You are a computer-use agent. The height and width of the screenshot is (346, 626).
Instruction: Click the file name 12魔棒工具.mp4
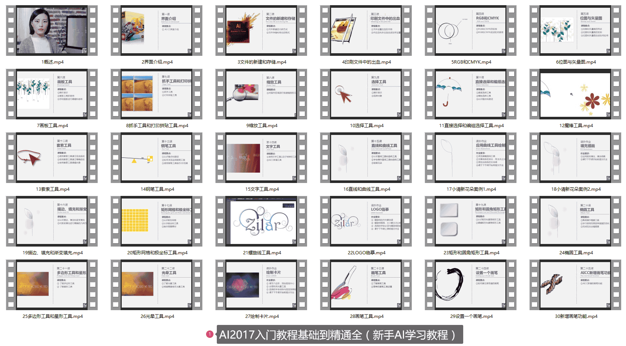[576, 126]
